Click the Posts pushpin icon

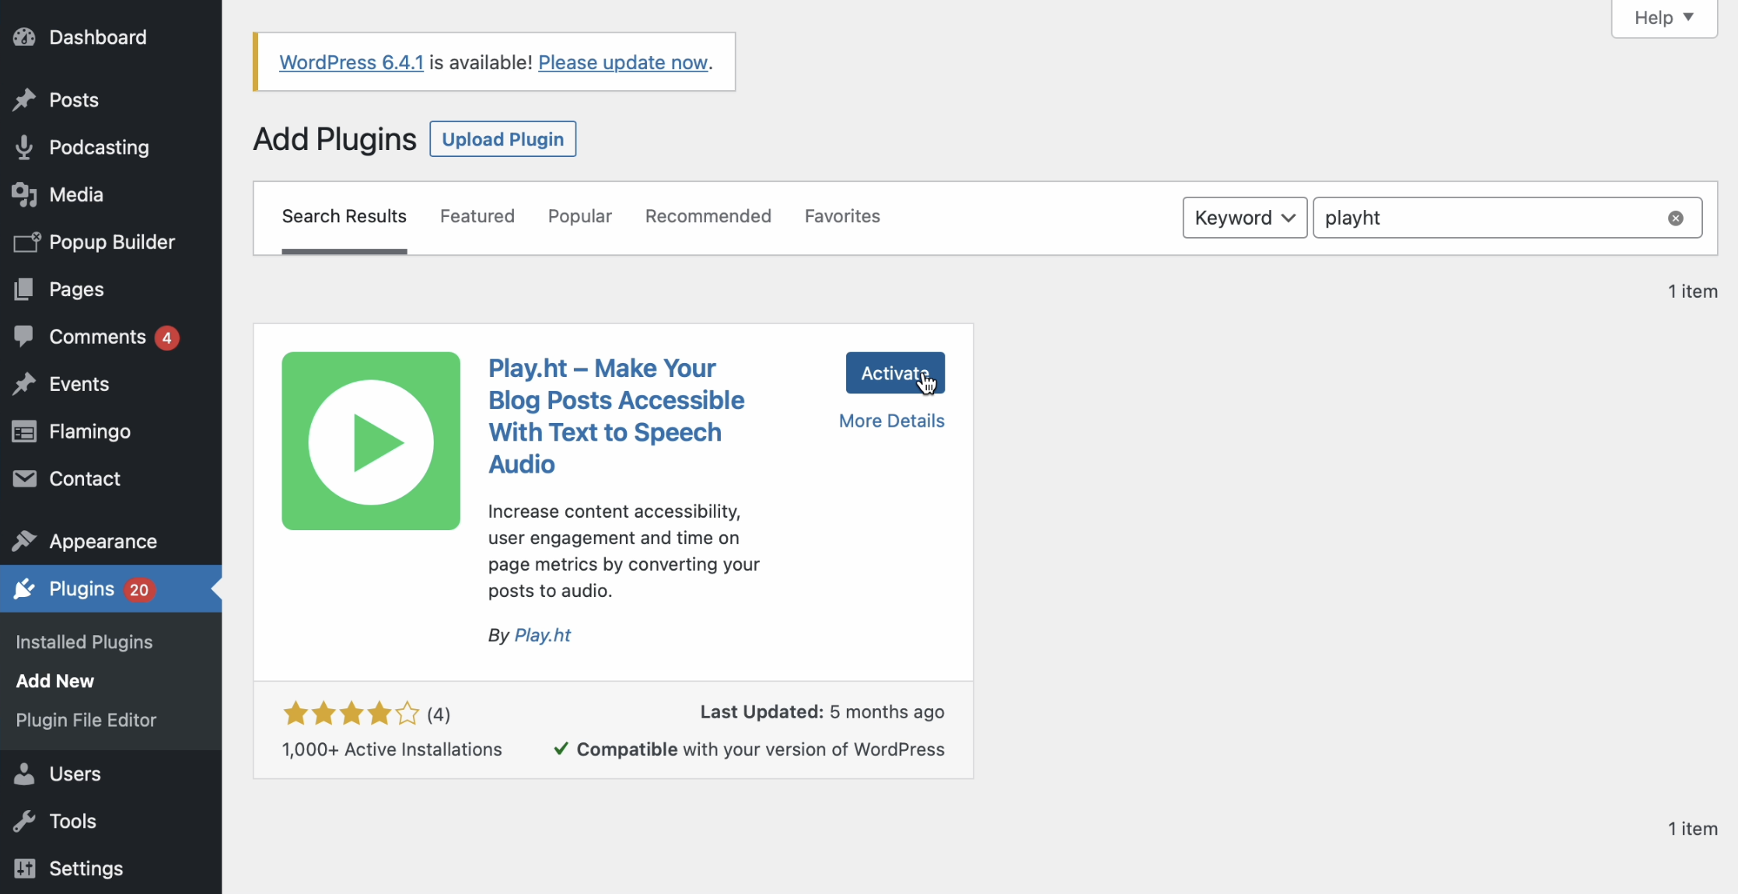tap(24, 100)
